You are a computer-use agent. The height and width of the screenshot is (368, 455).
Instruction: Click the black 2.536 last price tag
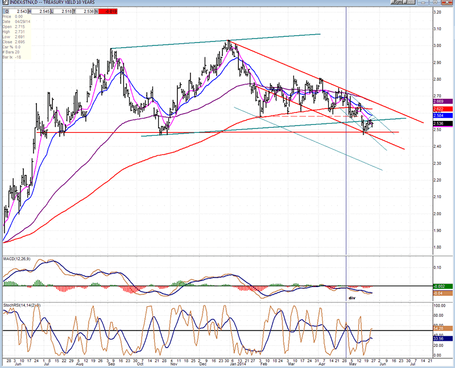[441, 123]
